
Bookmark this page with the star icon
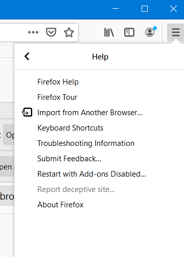click(69, 32)
